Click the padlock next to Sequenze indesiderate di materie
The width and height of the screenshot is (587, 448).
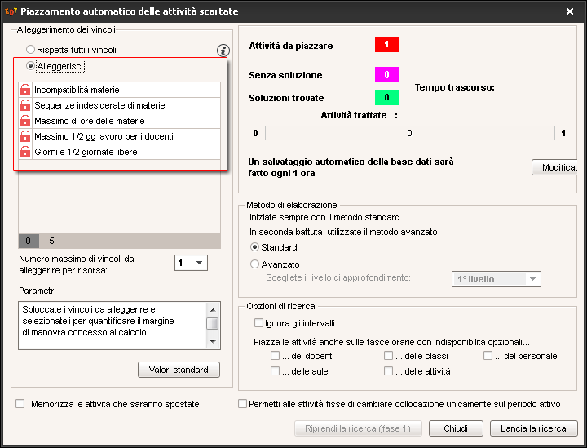click(x=25, y=105)
